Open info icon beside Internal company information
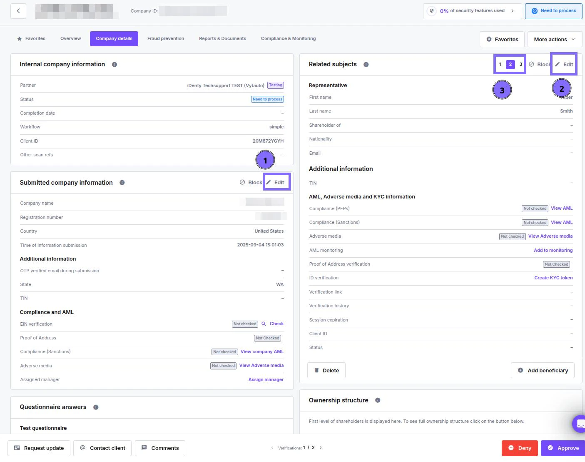The width and height of the screenshot is (585, 462). pyautogui.click(x=115, y=65)
